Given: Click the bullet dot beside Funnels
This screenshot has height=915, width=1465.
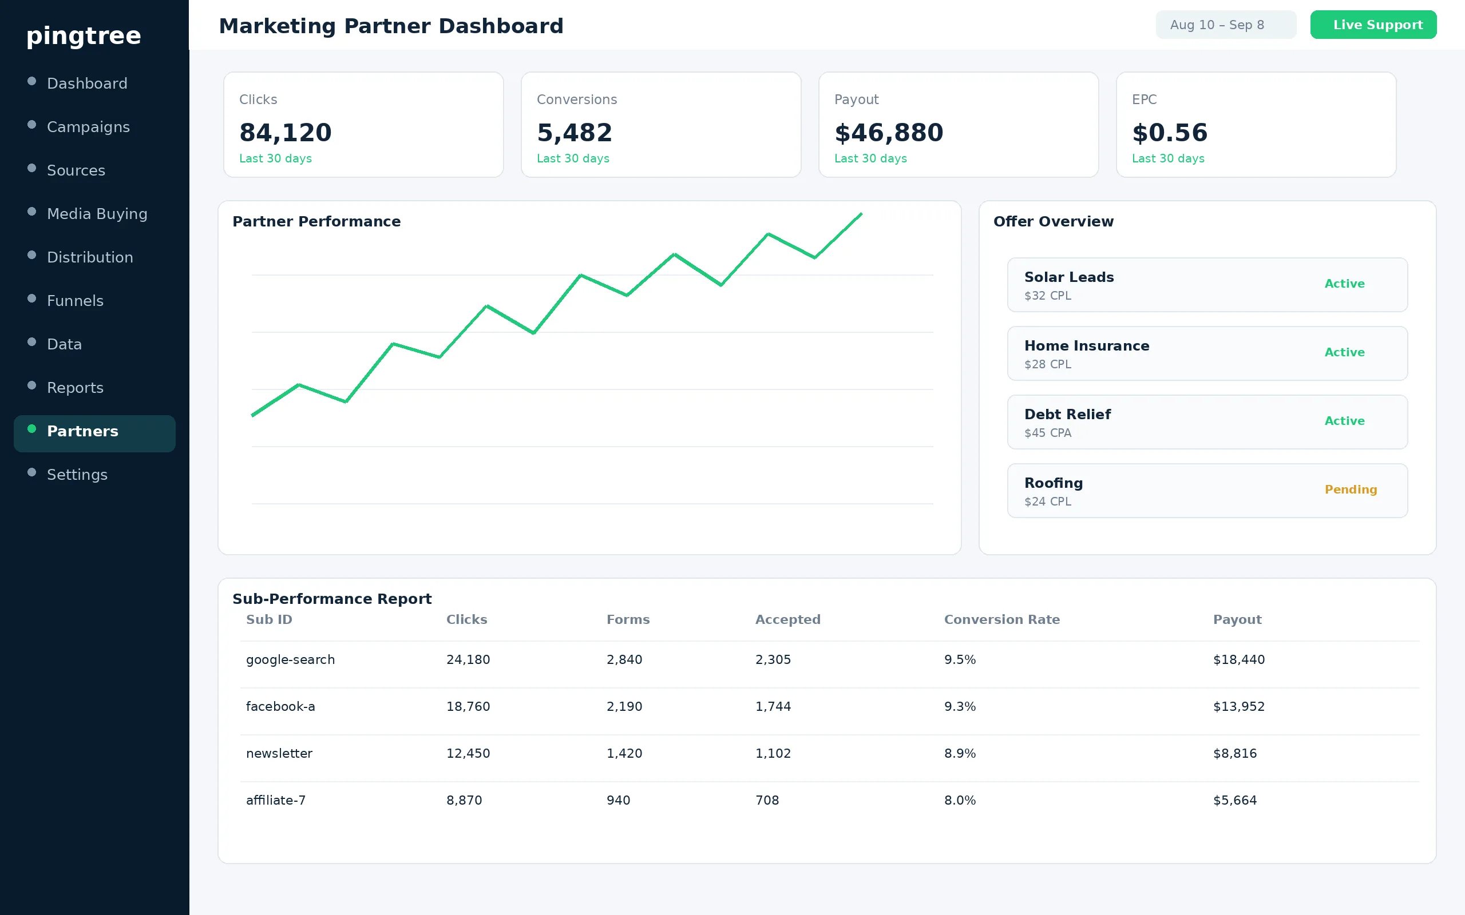Looking at the screenshot, I should coord(32,299).
